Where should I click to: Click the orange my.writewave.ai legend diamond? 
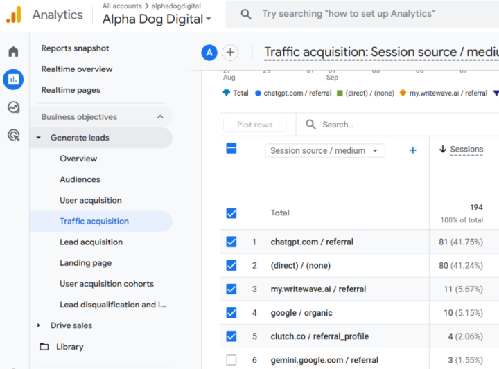(x=403, y=93)
